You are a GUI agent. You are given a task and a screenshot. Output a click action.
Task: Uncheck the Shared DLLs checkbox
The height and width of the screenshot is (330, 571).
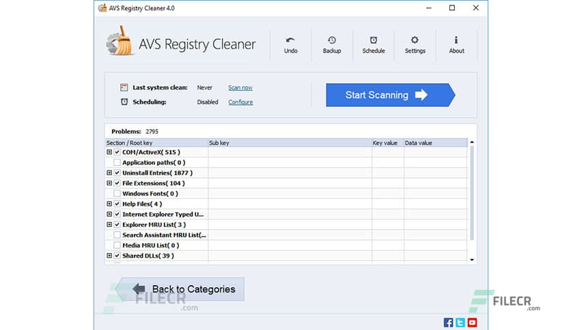coord(117,256)
